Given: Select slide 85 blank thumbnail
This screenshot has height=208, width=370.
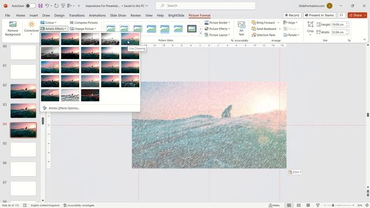Looking at the screenshot, I should pyautogui.click(x=23, y=150).
